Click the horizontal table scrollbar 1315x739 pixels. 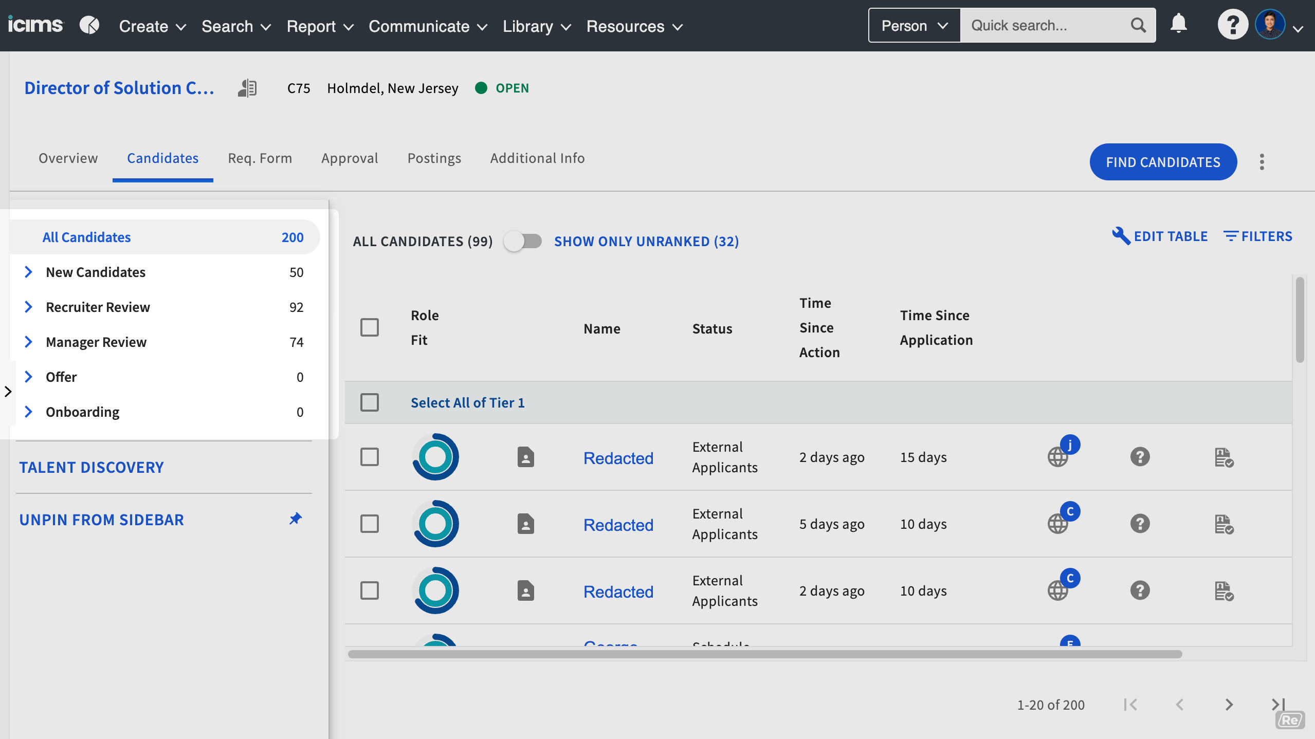[x=764, y=654]
